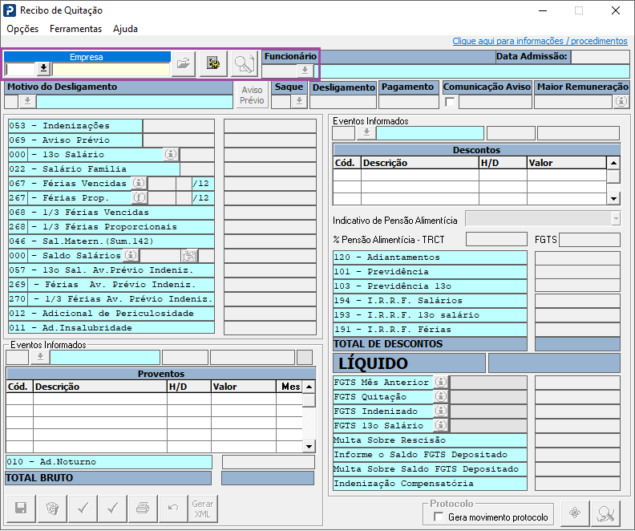
Task: Click the P application icon in title bar
Action: [x=10, y=10]
